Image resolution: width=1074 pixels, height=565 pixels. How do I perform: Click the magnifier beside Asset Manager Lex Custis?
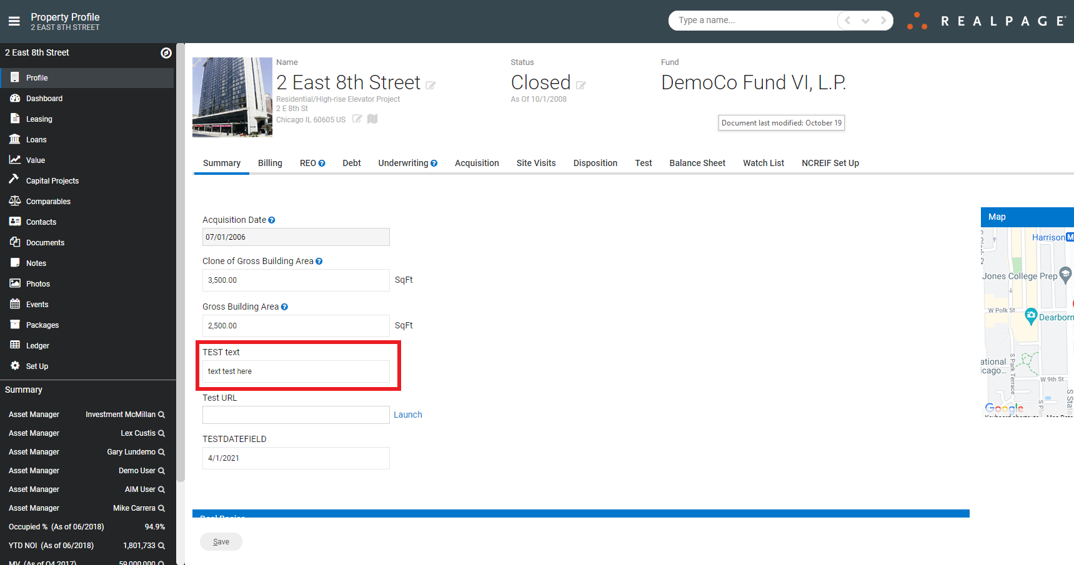pos(161,433)
